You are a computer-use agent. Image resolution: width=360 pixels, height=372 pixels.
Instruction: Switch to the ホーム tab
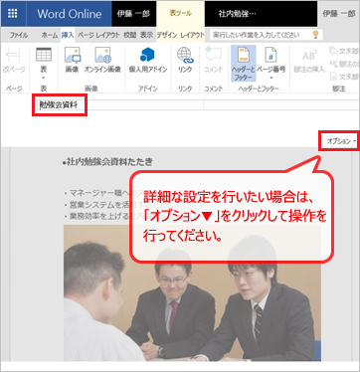pos(50,35)
